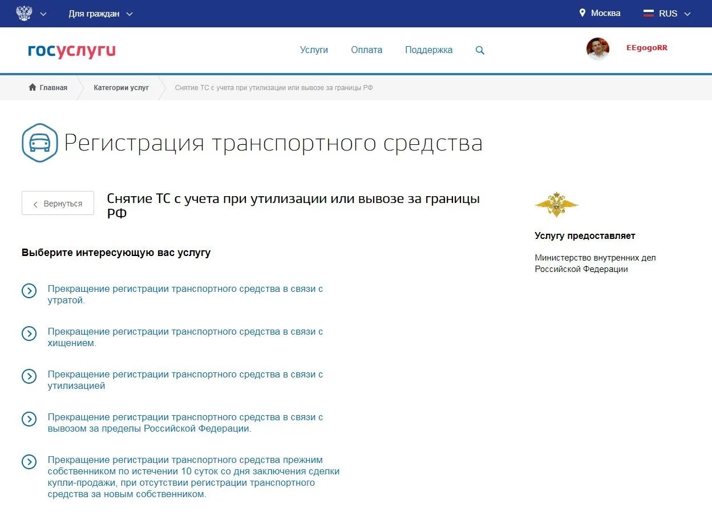Click arrow icon for 'прежним собственником' service
The image size is (712, 516).
[x=29, y=462]
